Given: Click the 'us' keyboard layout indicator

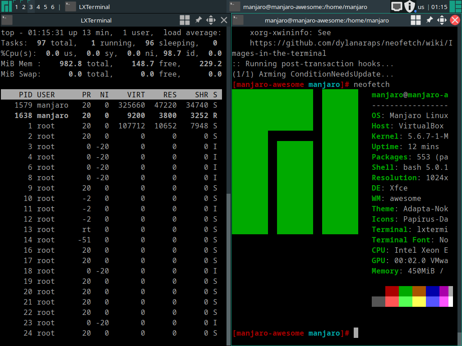Looking at the screenshot, I should pyautogui.click(x=421, y=7).
